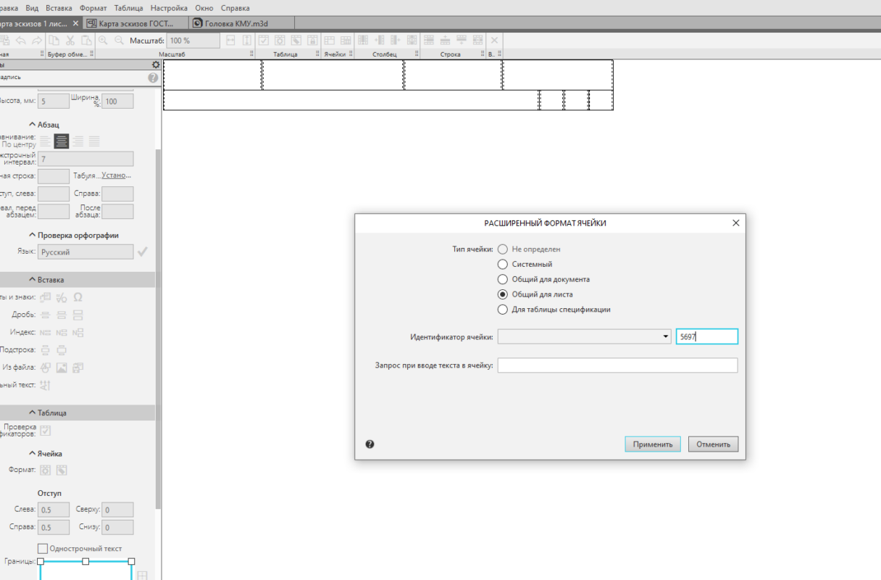881x580 pixels.
Task: Enable the "Однострочный текст" checkbox
Action: tap(43, 549)
